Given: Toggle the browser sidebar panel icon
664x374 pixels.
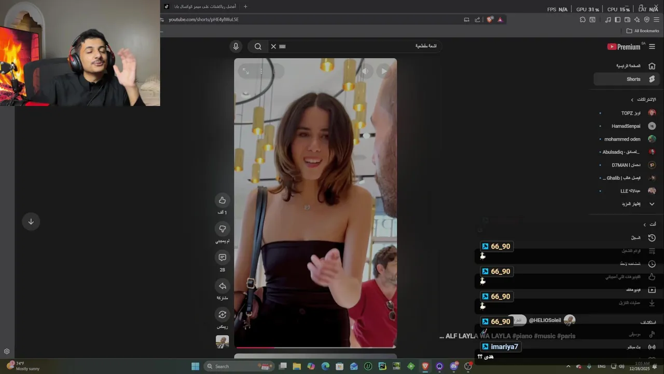Looking at the screenshot, I should coord(617,20).
